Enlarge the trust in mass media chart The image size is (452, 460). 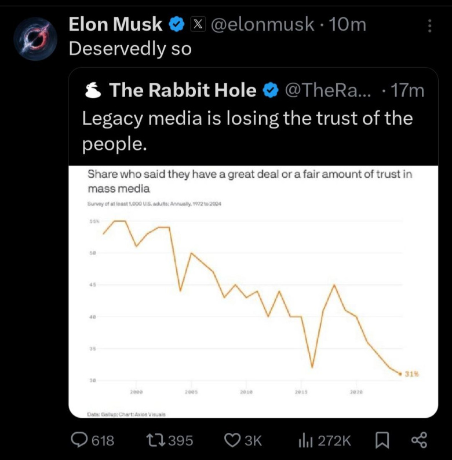pos(253,292)
